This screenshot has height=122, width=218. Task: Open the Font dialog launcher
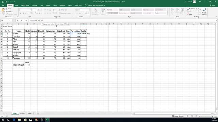coord(42,17)
